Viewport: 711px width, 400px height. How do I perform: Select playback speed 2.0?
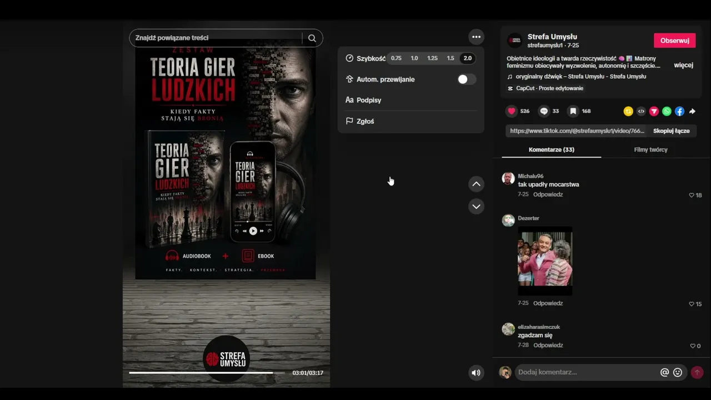[468, 58]
